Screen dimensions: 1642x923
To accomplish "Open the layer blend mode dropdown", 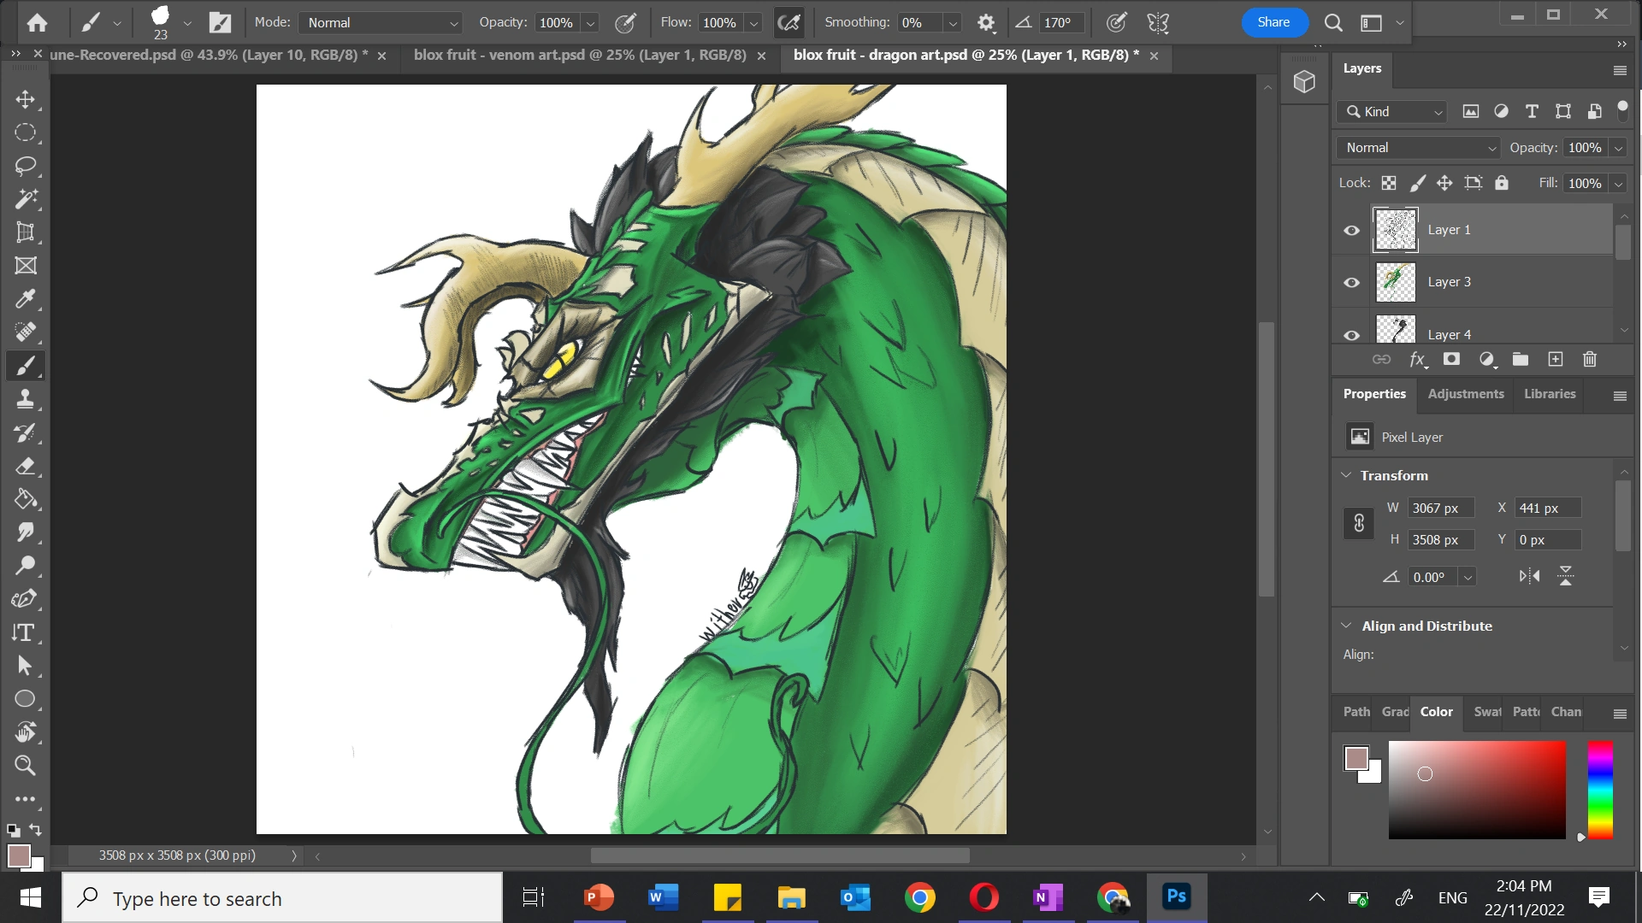I will [1418, 148].
